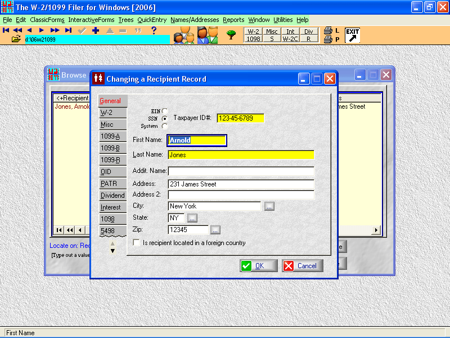Click the S form toolbar button

pos(272,39)
